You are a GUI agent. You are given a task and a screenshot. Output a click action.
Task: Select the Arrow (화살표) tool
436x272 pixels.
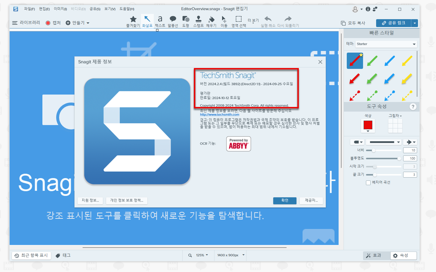147,22
